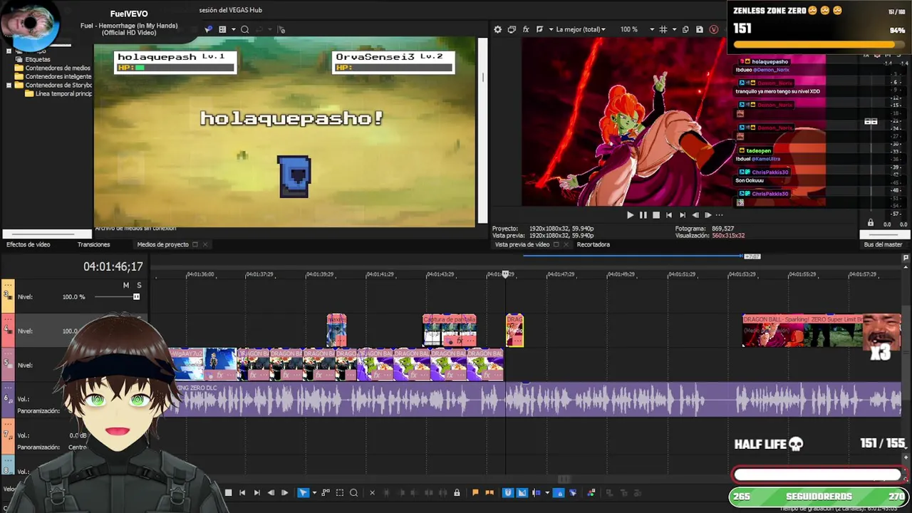Stop the preview video
Image resolution: width=912 pixels, height=513 pixels.
656,214
